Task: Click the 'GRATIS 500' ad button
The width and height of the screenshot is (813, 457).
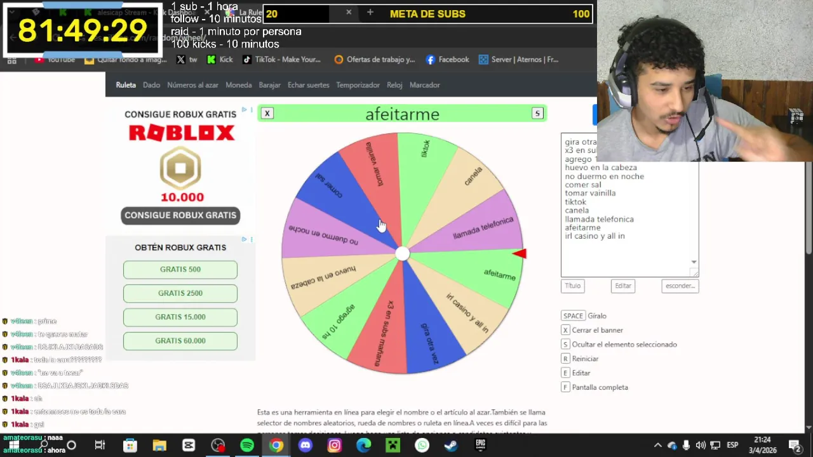Action: (180, 269)
